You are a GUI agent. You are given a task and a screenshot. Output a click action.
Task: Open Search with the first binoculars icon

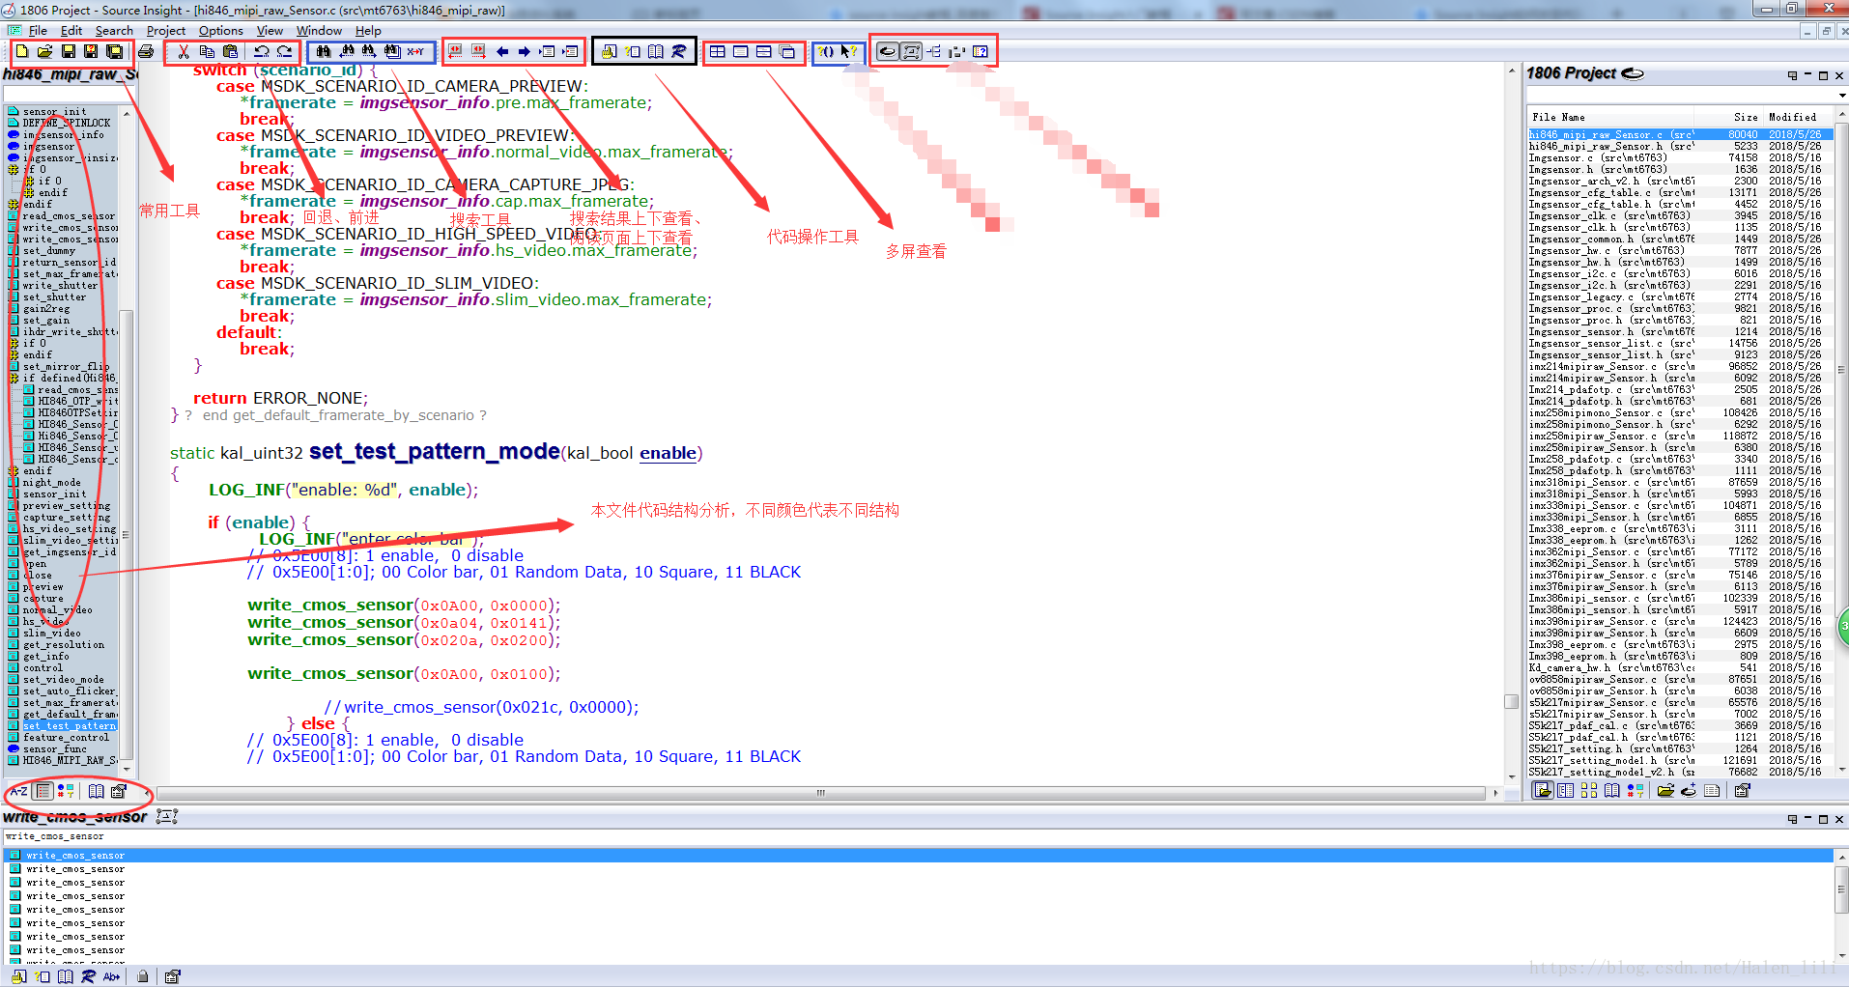click(x=324, y=51)
